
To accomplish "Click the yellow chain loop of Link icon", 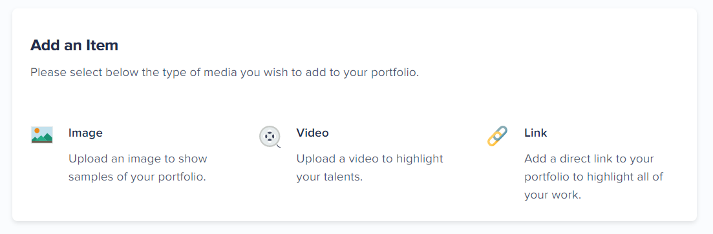I will tap(493, 141).
